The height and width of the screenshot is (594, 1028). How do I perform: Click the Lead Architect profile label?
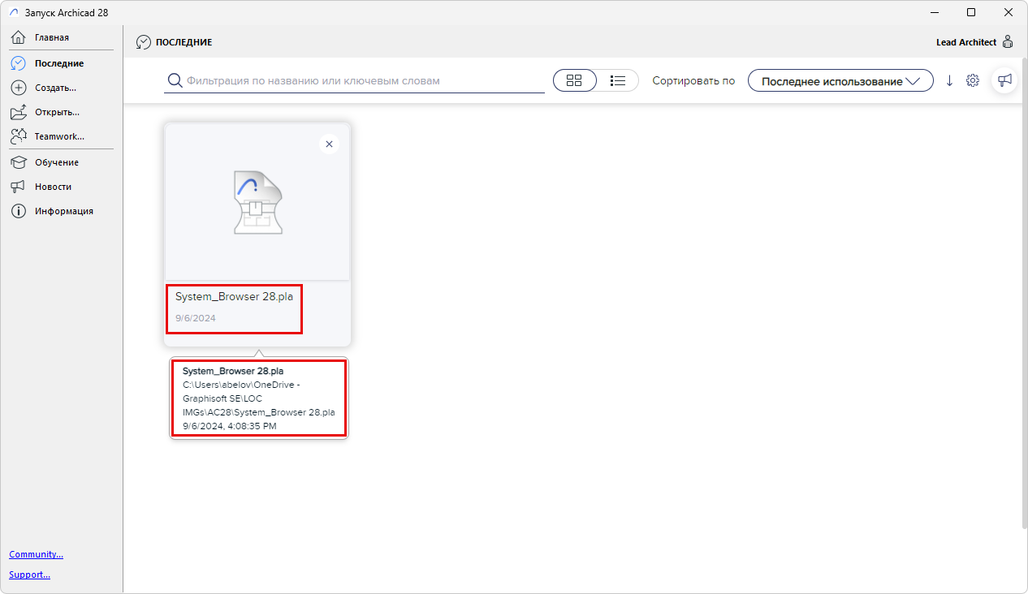(x=966, y=42)
